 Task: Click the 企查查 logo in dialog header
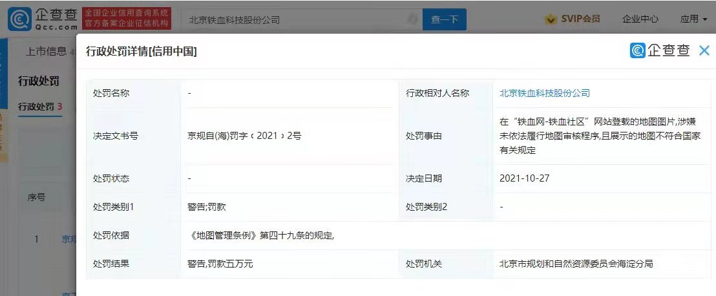(x=660, y=50)
